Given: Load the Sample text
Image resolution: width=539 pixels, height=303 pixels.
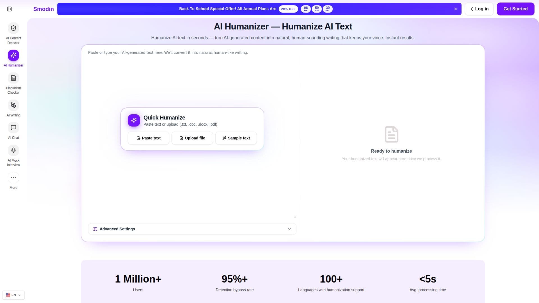Looking at the screenshot, I should click(x=236, y=138).
